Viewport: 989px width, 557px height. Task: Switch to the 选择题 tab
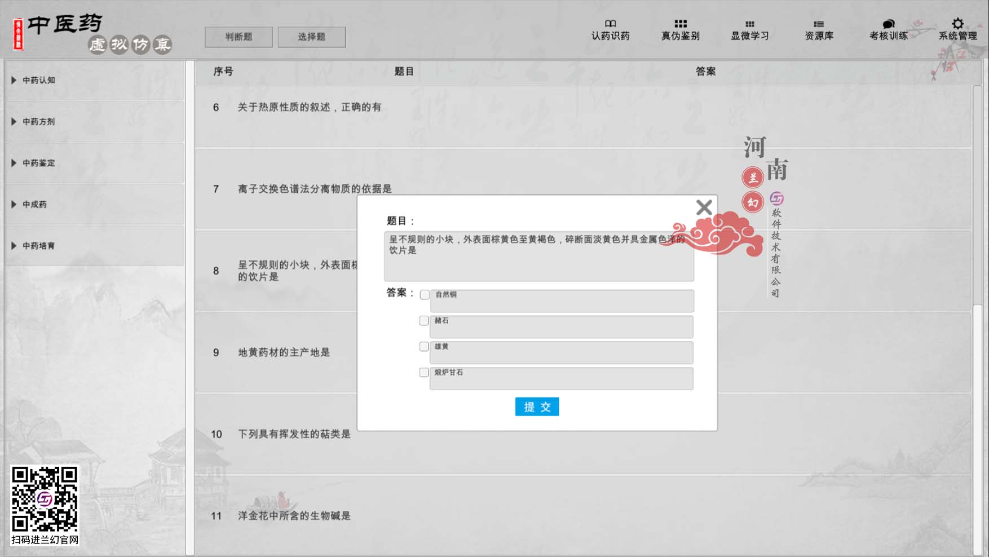312,37
